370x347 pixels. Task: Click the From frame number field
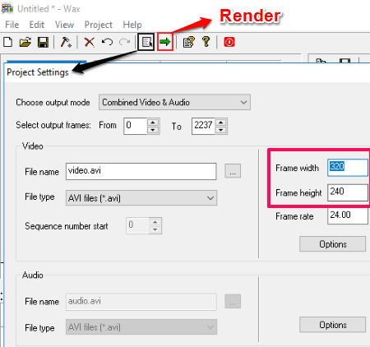136,126
